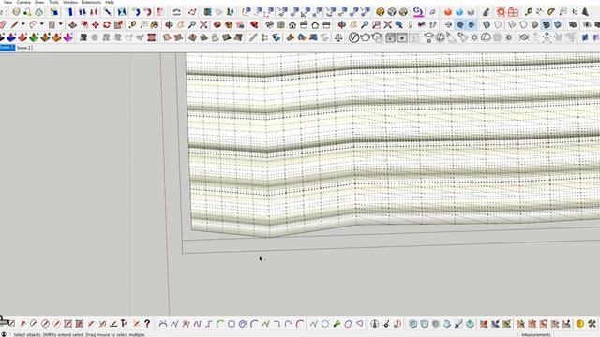Select the red circular Rotate tool
The width and height of the screenshot is (600, 337).
107,25
